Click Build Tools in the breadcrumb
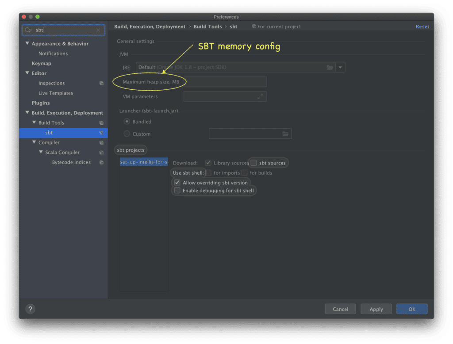453x344 pixels. [208, 27]
